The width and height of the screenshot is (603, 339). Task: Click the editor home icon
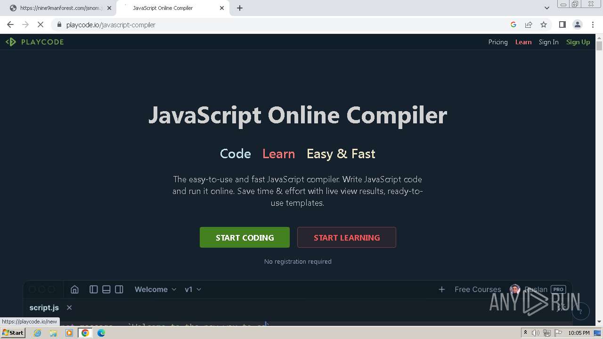(x=74, y=290)
